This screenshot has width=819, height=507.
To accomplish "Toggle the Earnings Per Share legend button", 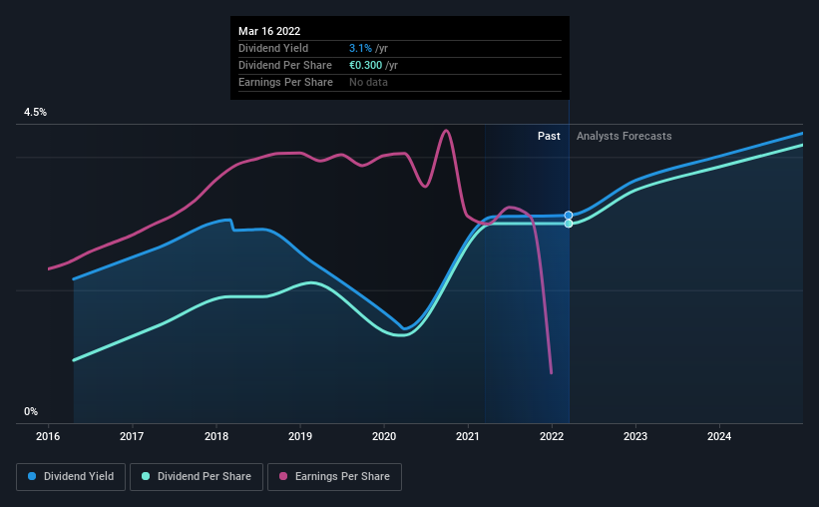I will point(334,477).
